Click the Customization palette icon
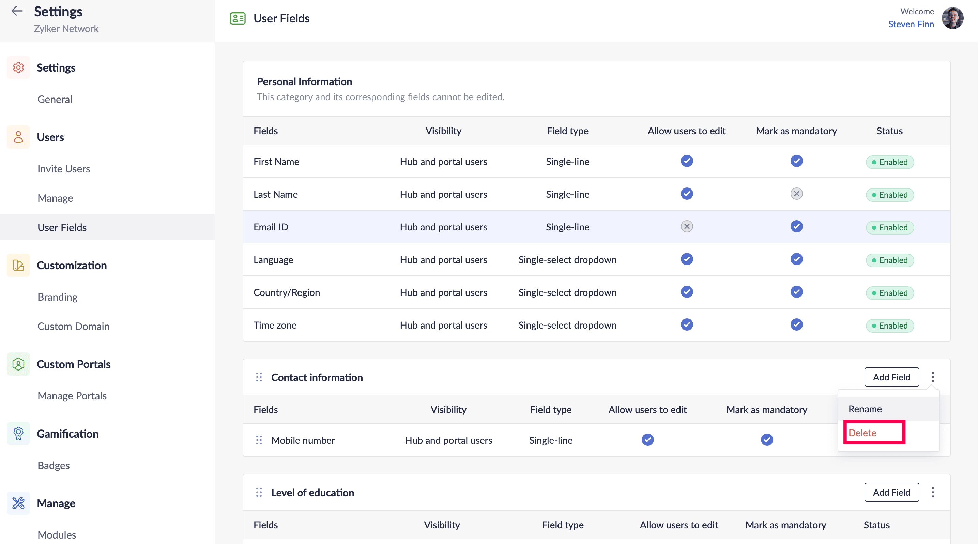The width and height of the screenshot is (978, 544). click(18, 265)
